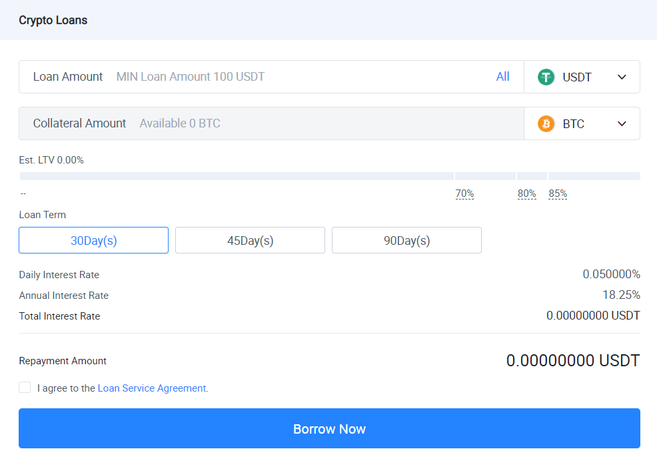This screenshot has width=657, height=453.
Task: Click the 18.25% annual interest value
Action: point(622,295)
